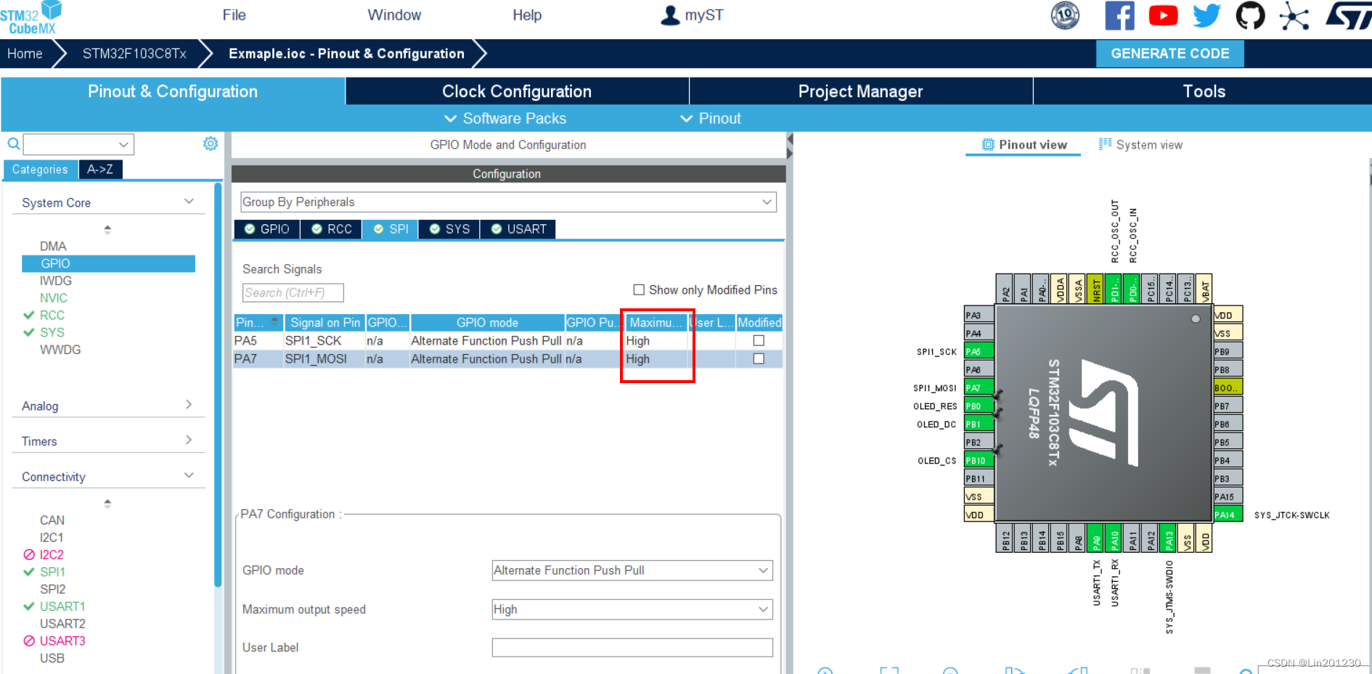Open the YouTube icon link
The image size is (1372, 674).
coord(1163,15)
